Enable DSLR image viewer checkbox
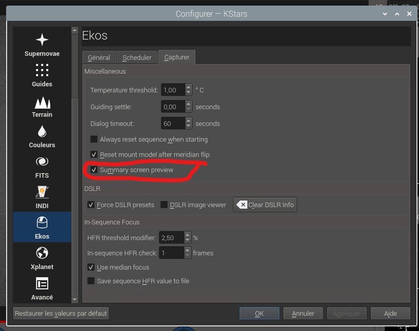419x331 pixels. [x=164, y=205]
